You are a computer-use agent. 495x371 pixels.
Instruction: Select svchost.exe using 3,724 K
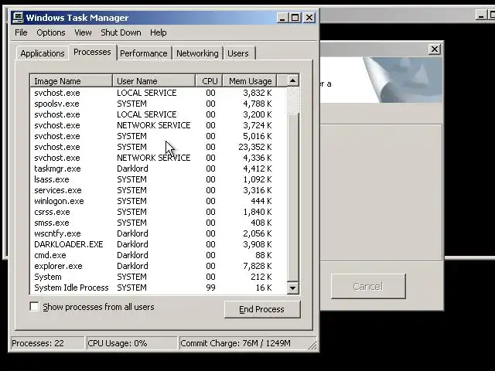tap(159, 125)
